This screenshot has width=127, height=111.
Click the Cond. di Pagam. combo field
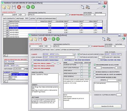click(x=59, y=57)
